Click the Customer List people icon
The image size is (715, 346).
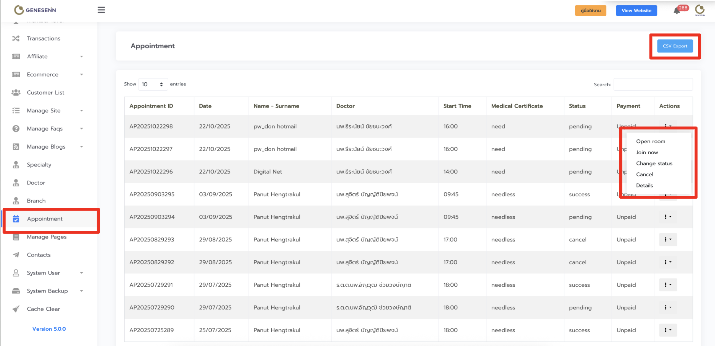tap(16, 92)
